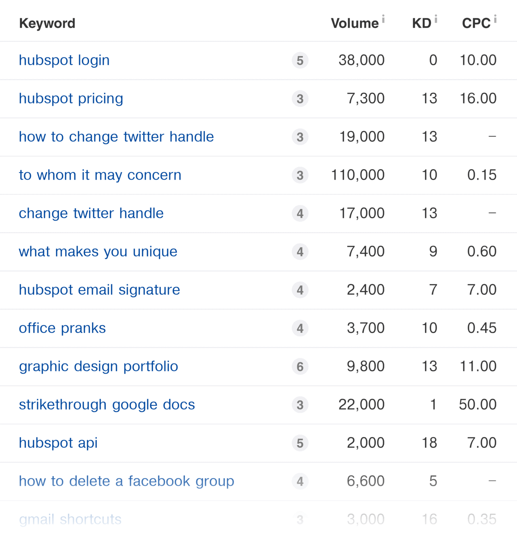This screenshot has height=537, width=517.
Task: Open the hubspot pricing keyword link
Action: click(71, 99)
